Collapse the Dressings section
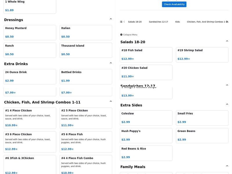This screenshot has width=232, height=174. pyautogui.click(x=111, y=19)
